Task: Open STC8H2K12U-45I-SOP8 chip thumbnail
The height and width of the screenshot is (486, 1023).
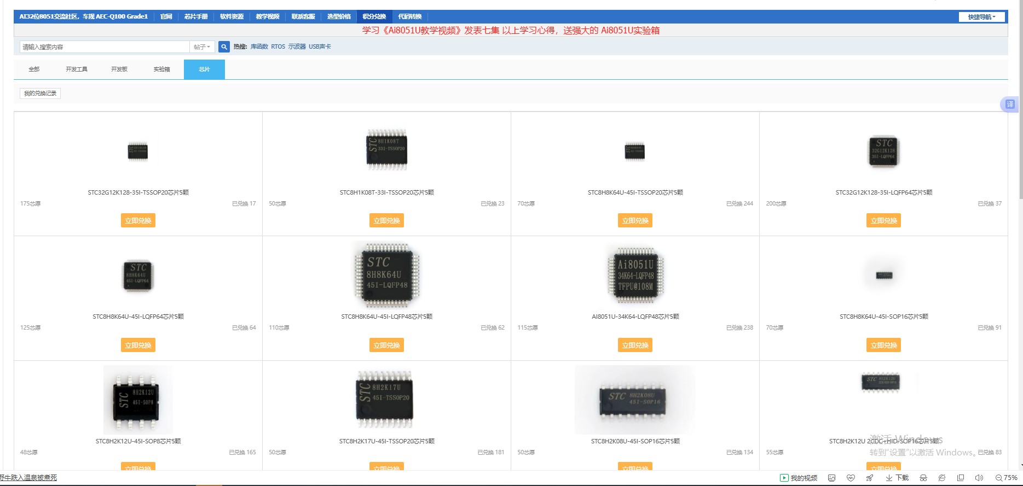Action: click(x=138, y=400)
